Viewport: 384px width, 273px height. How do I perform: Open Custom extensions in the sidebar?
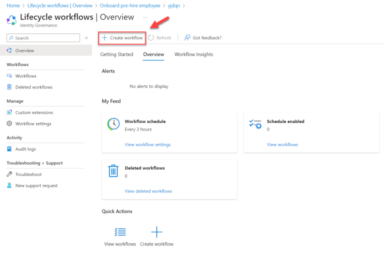pyautogui.click(x=34, y=112)
